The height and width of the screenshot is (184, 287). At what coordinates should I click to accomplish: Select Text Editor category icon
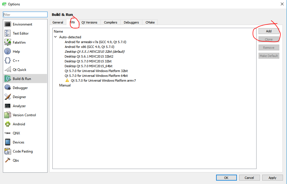point(8,33)
